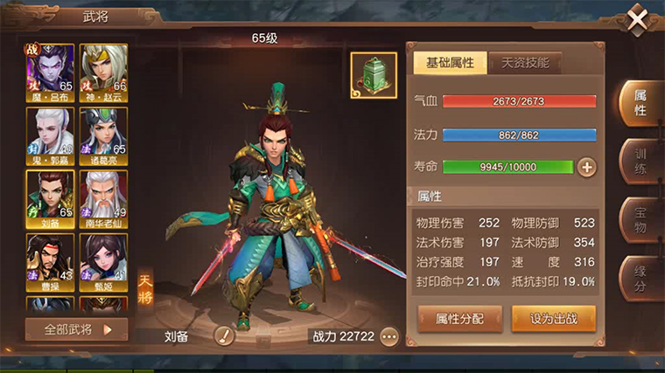Click the rename pen icon next to 刘备
This screenshot has height=373, width=665.
224,336
